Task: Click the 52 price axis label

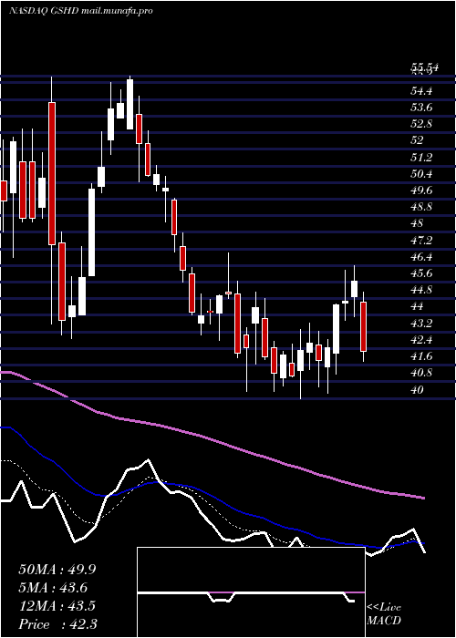Action: pyautogui.click(x=418, y=140)
